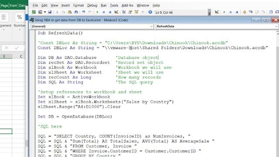Open the Project Explorer icon
The height and width of the screenshot is (157, 279).
[x=124, y=12]
